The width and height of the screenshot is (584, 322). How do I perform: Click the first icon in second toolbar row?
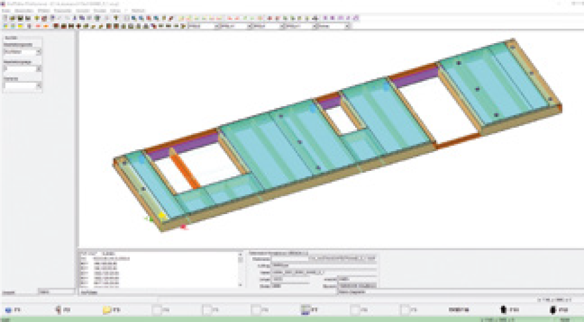click(5, 26)
